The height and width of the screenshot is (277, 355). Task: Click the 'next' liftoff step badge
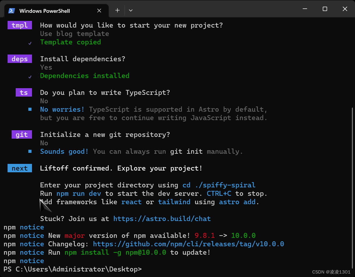(x=19, y=168)
